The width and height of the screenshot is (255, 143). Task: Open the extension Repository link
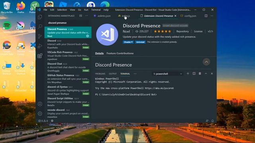point(182,31)
